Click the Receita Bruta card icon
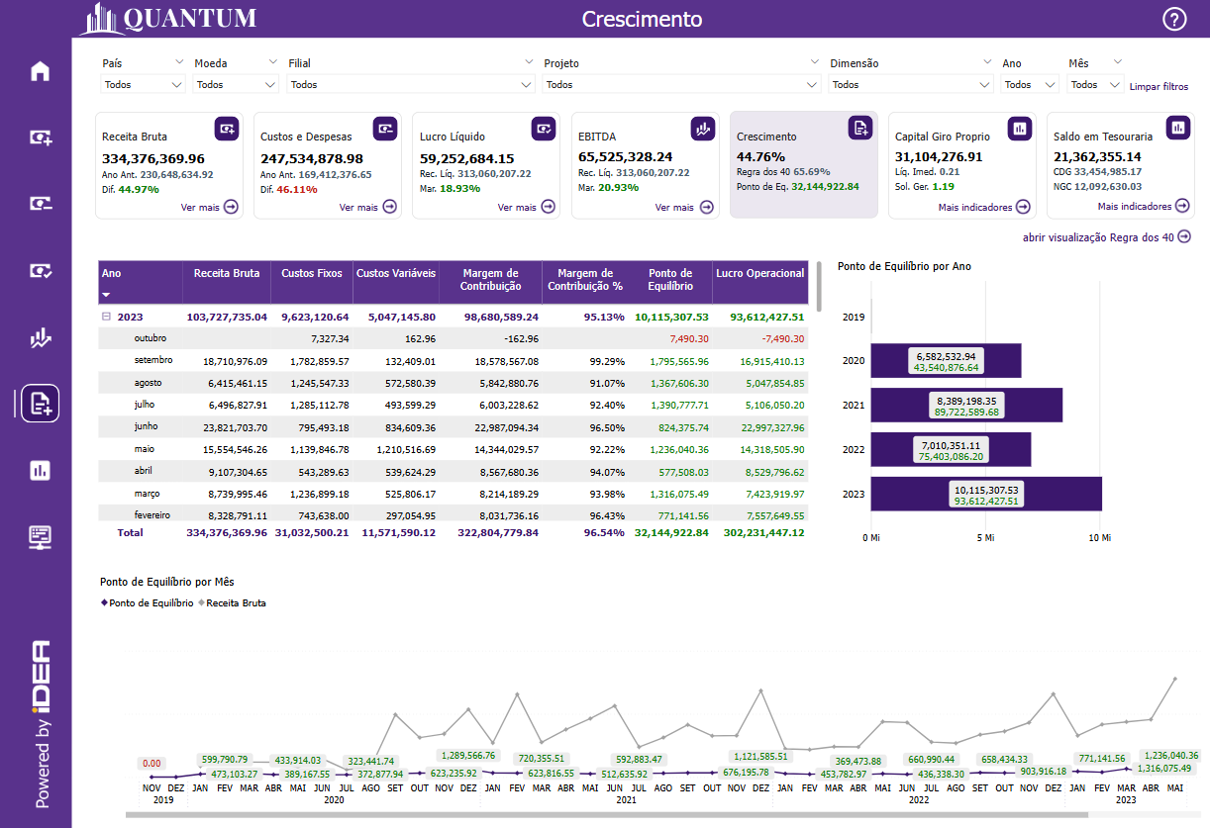 tap(227, 128)
